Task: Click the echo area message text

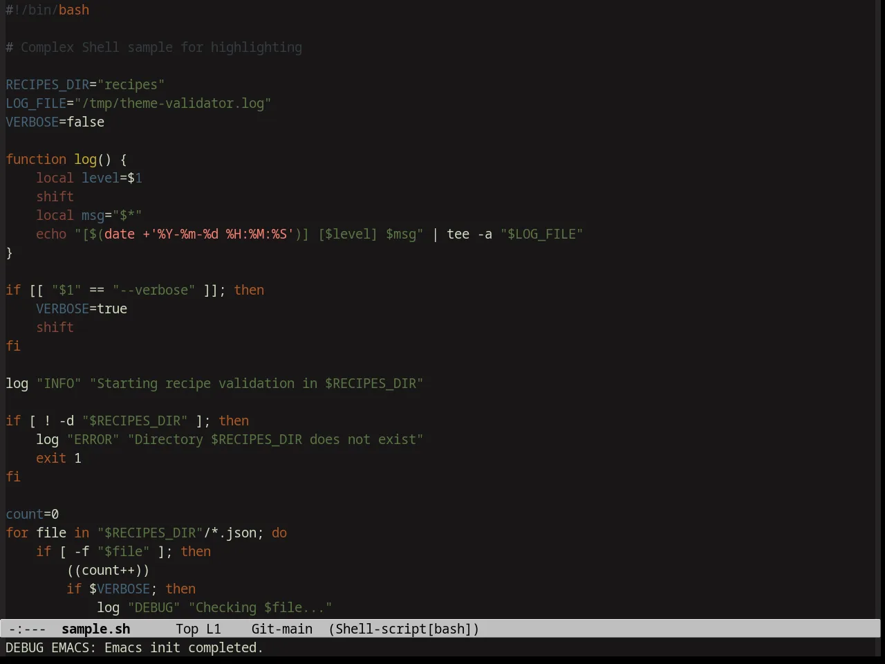Action: pos(135,648)
